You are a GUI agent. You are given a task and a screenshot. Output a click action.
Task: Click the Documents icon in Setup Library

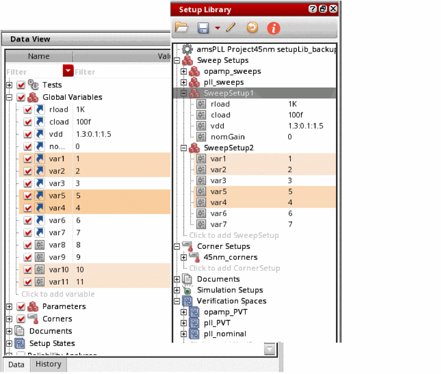click(187, 279)
